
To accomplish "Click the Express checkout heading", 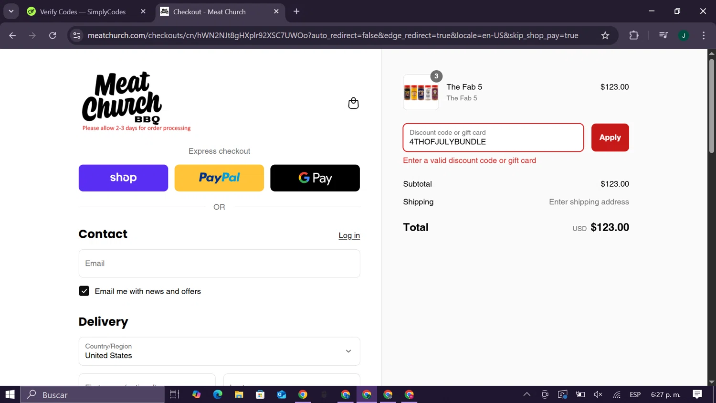I will pyautogui.click(x=219, y=151).
